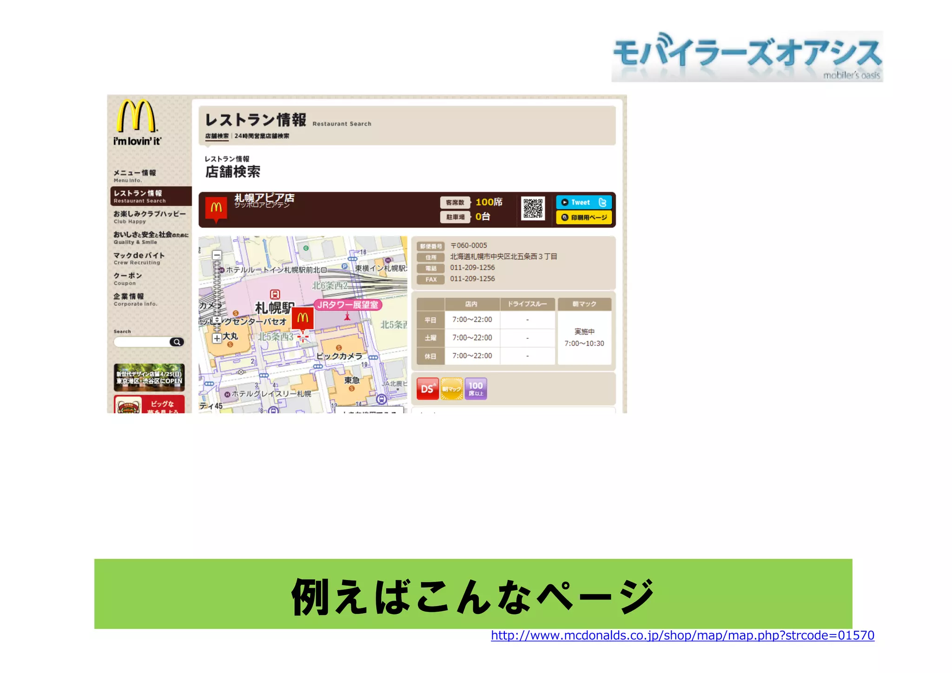Viewport: 952px width, 673px height.
Task: Click the 朝マック 7:00〜10:30 cell
Action: pos(584,338)
